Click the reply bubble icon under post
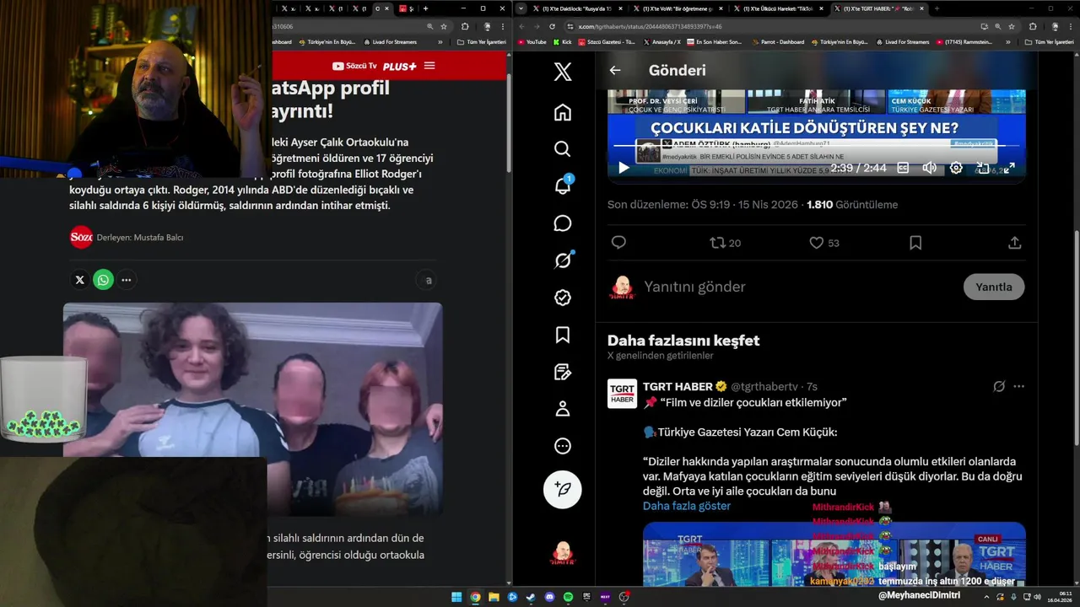 click(618, 243)
